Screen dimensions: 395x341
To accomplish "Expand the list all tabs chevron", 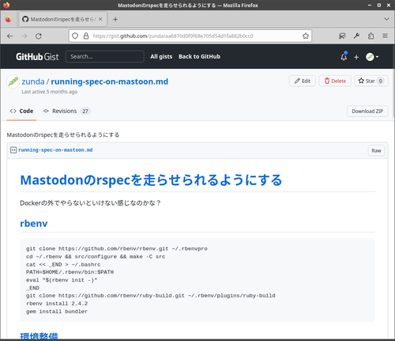I will coord(386,19).
